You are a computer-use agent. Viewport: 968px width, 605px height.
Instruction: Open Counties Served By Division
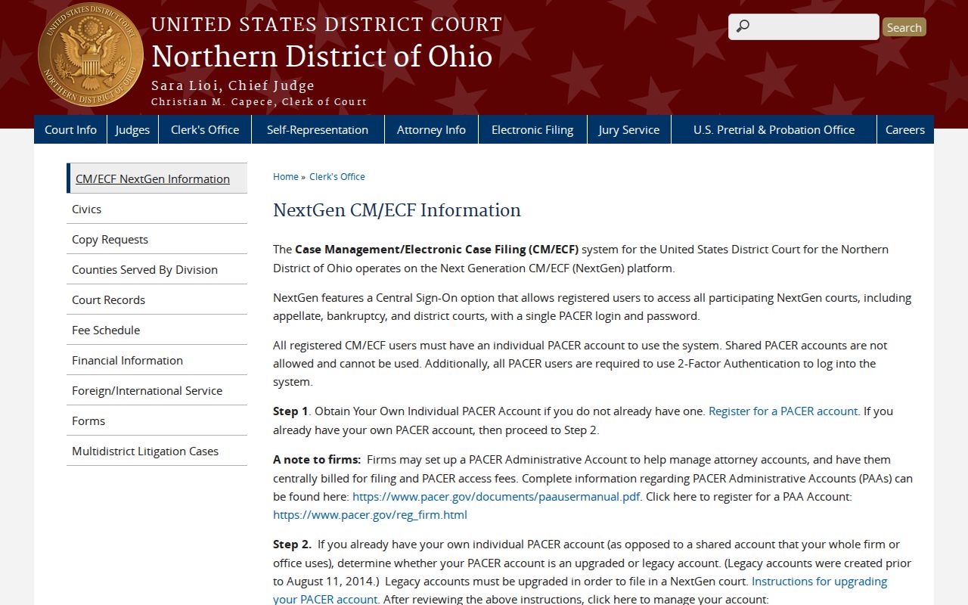coord(157,269)
